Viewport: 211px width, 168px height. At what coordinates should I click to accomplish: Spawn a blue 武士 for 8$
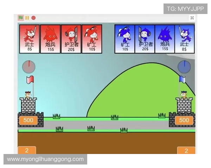185,38
